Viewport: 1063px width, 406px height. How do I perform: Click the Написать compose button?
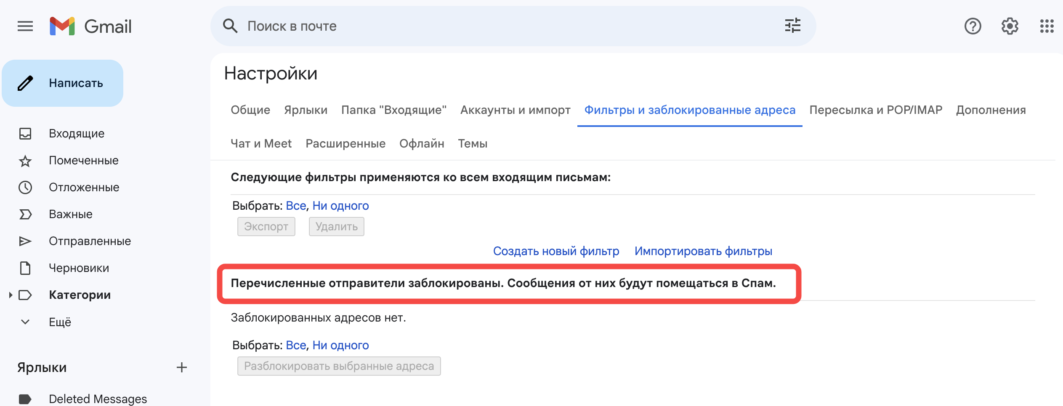click(x=63, y=83)
